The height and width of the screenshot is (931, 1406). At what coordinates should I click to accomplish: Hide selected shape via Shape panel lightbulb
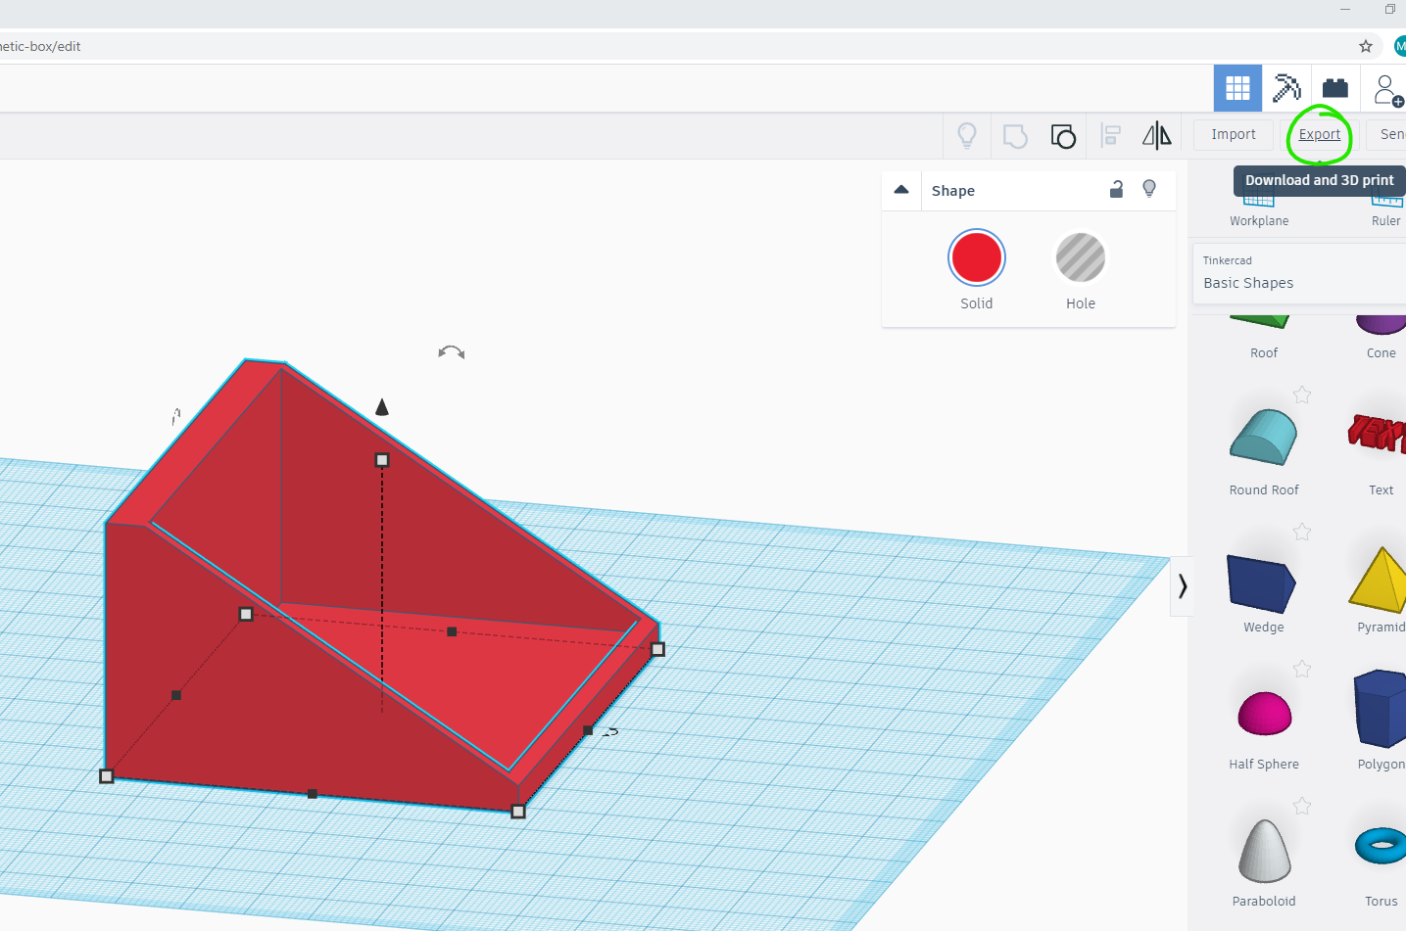(1149, 189)
